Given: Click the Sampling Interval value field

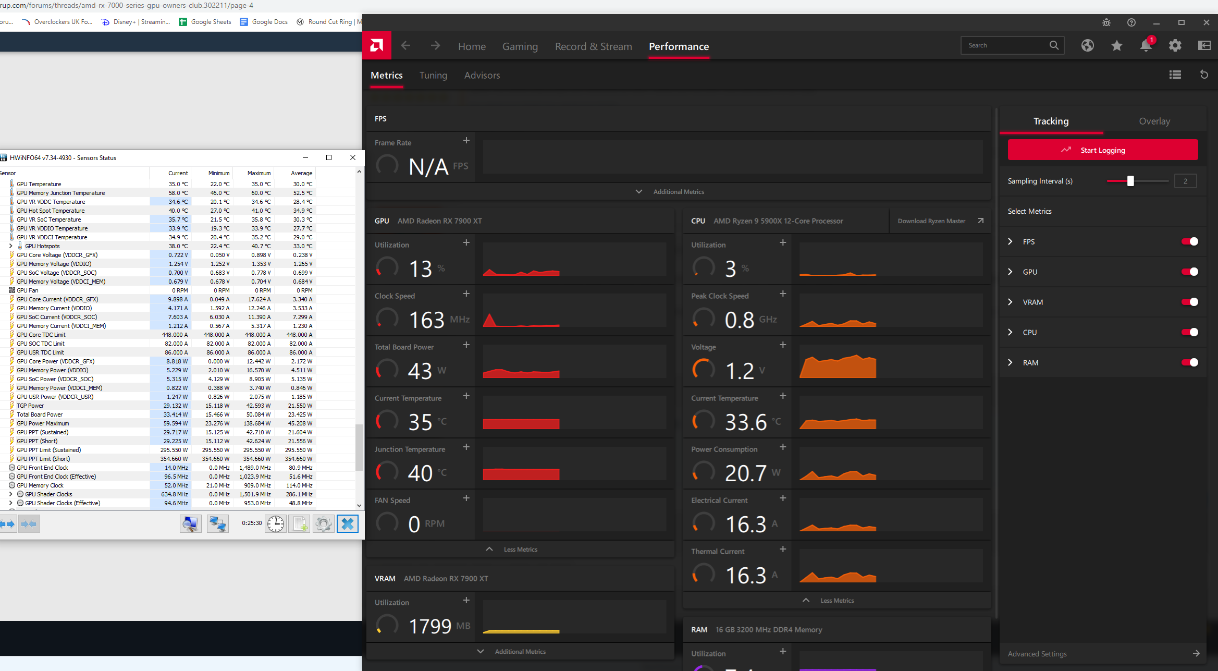Looking at the screenshot, I should [1185, 181].
